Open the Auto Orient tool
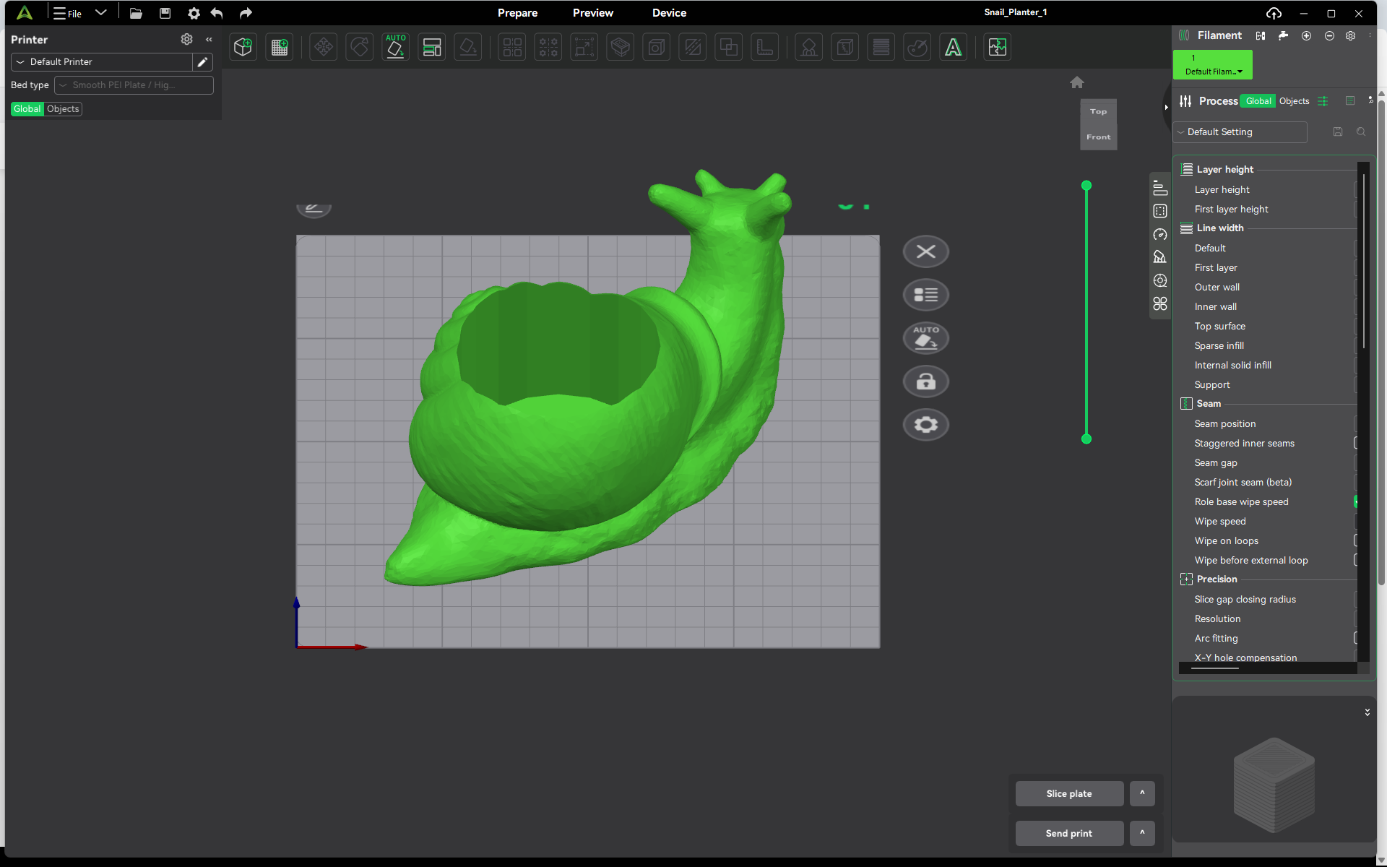Viewport: 1387px width, 867px height. coord(395,46)
